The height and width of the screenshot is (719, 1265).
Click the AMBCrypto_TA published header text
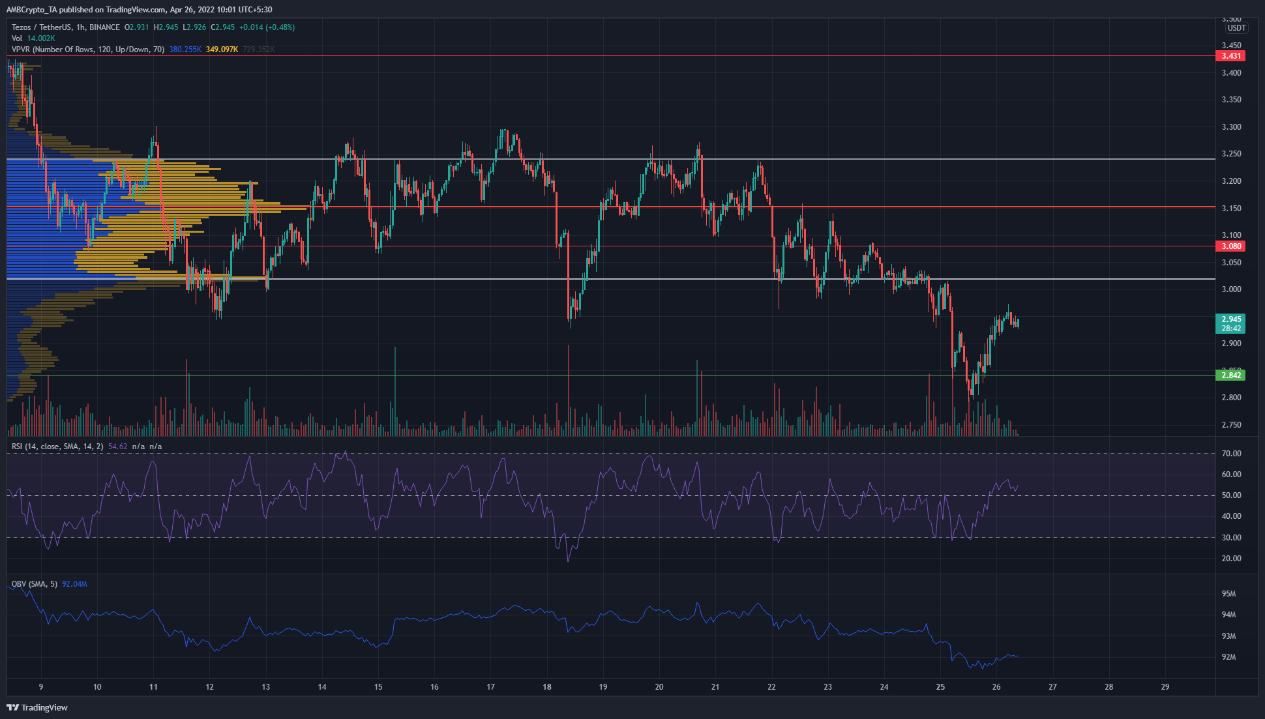click(x=140, y=10)
